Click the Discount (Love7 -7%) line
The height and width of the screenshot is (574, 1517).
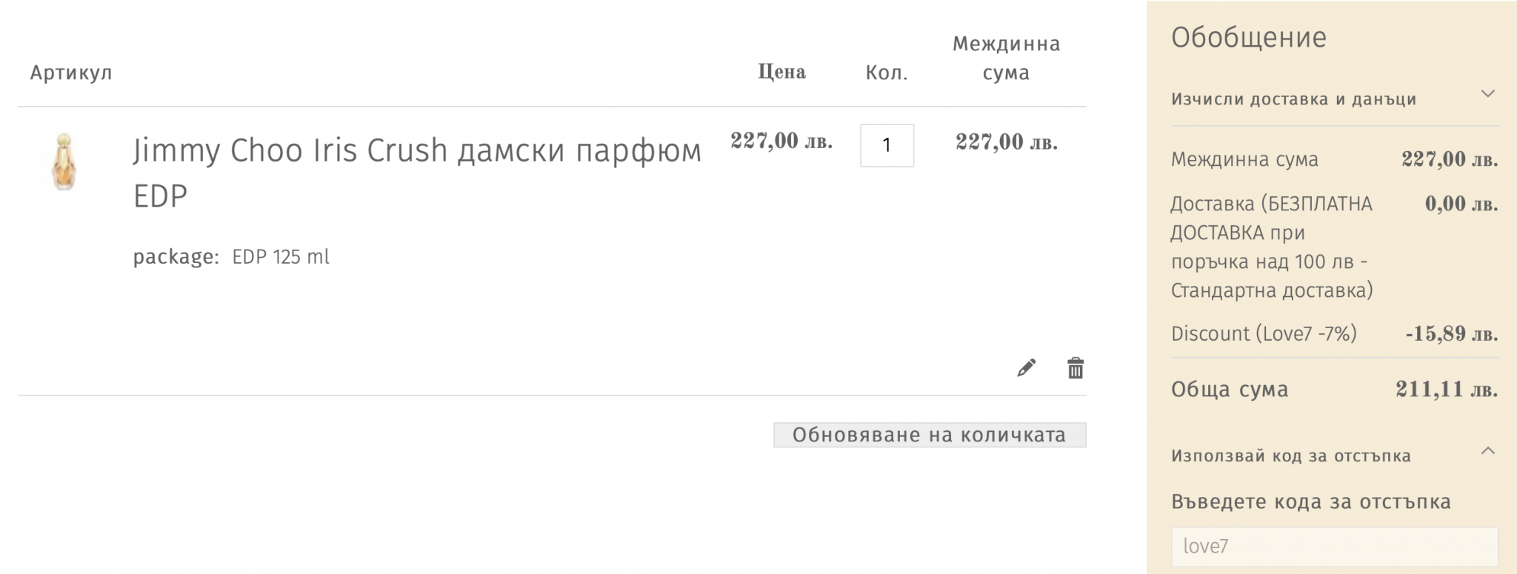(1264, 334)
